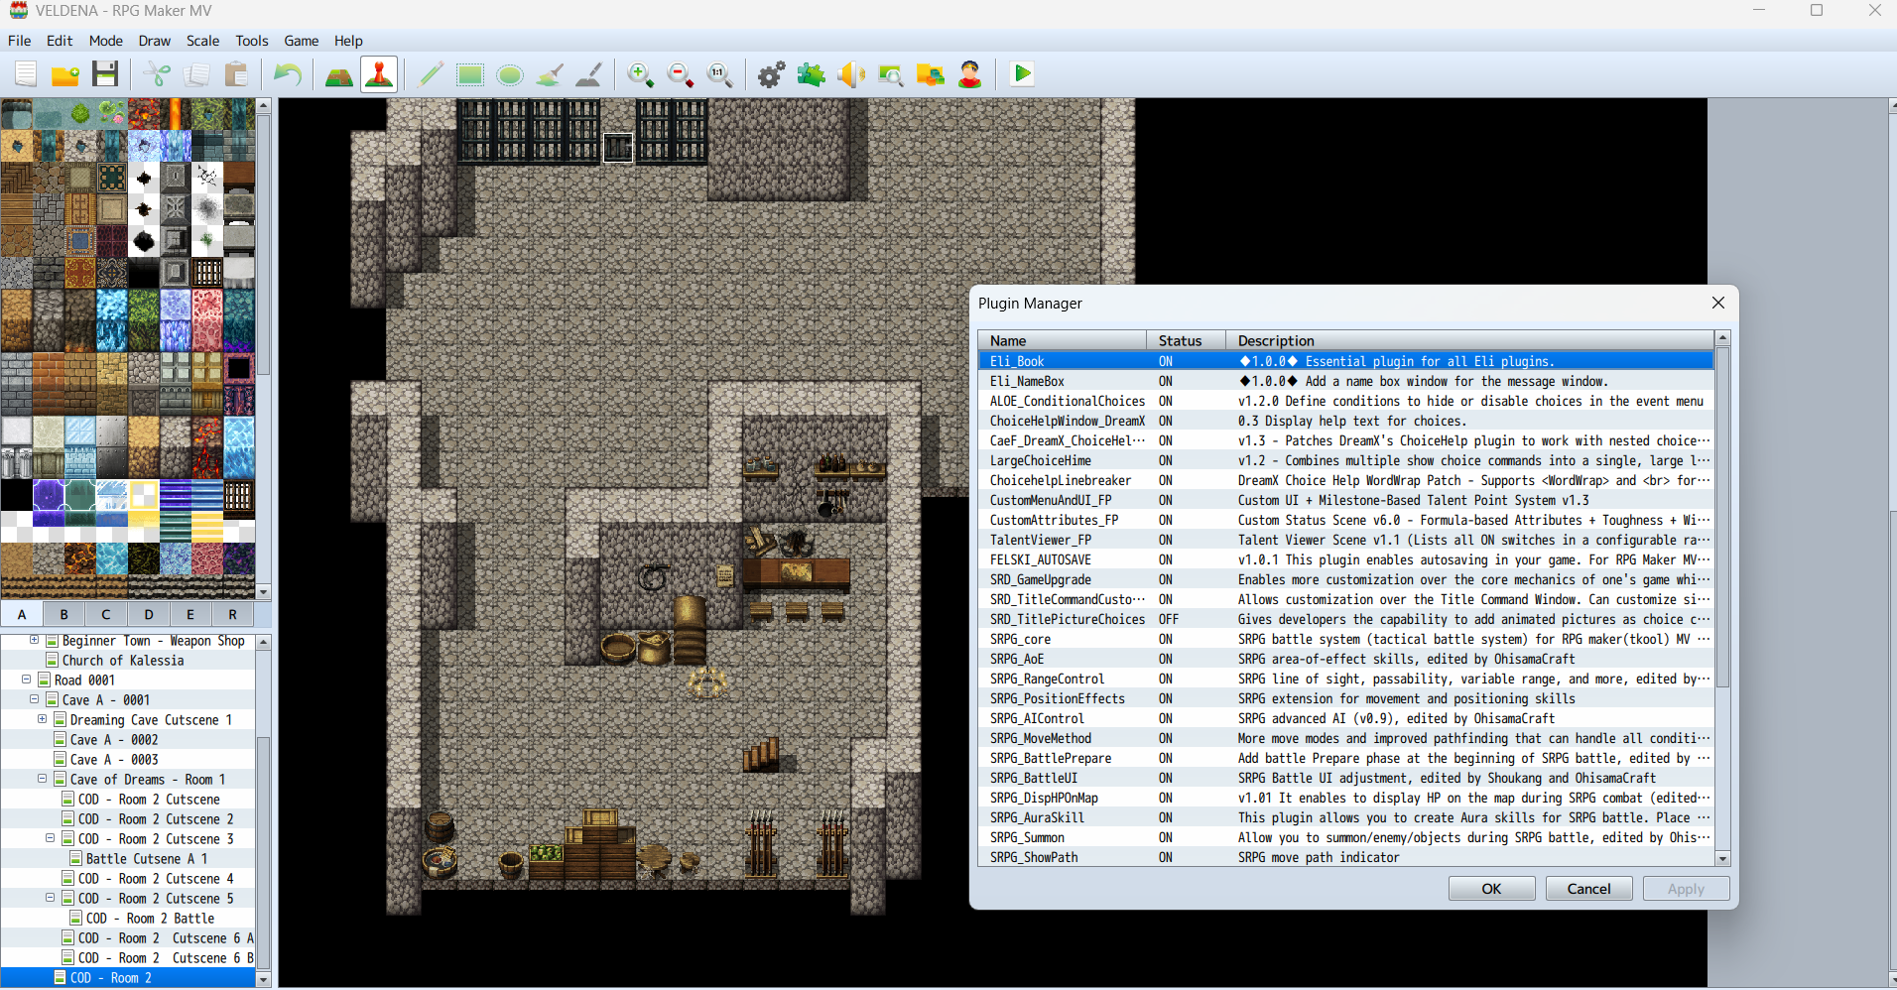This screenshot has height=990, width=1897.
Task: Collapse the Cave of Dreams - Room 1 node
Action: [x=43, y=779]
